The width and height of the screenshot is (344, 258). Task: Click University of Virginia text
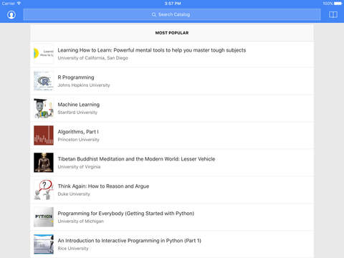[x=79, y=167]
